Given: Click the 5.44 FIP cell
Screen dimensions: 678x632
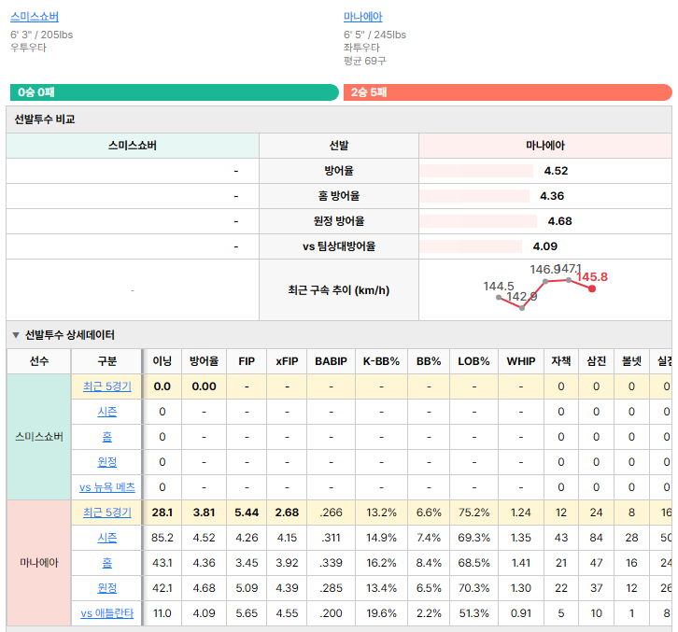Looking at the screenshot, I should tap(247, 513).
